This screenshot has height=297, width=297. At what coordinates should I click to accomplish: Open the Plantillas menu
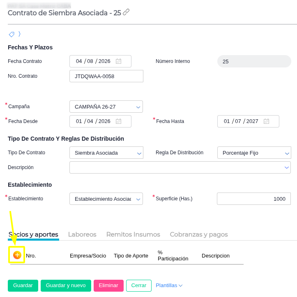pyautogui.click(x=169, y=285)
